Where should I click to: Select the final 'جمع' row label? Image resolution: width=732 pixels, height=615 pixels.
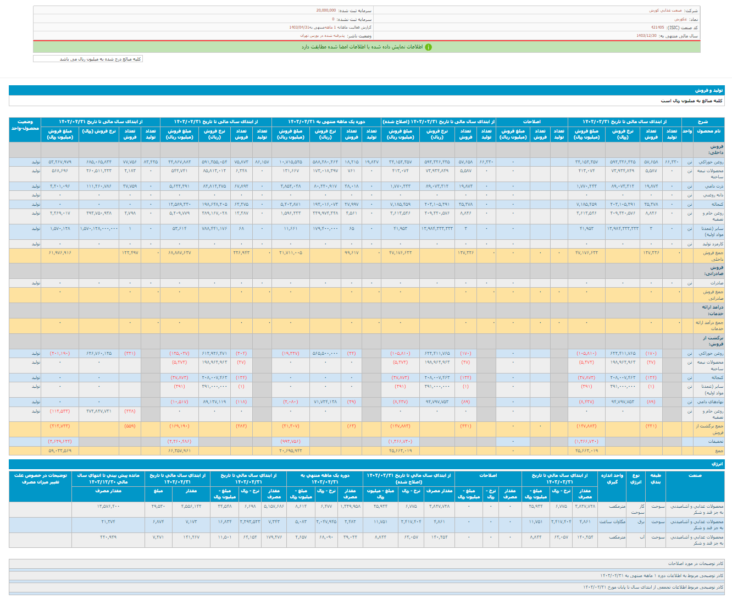click(708, 451)
